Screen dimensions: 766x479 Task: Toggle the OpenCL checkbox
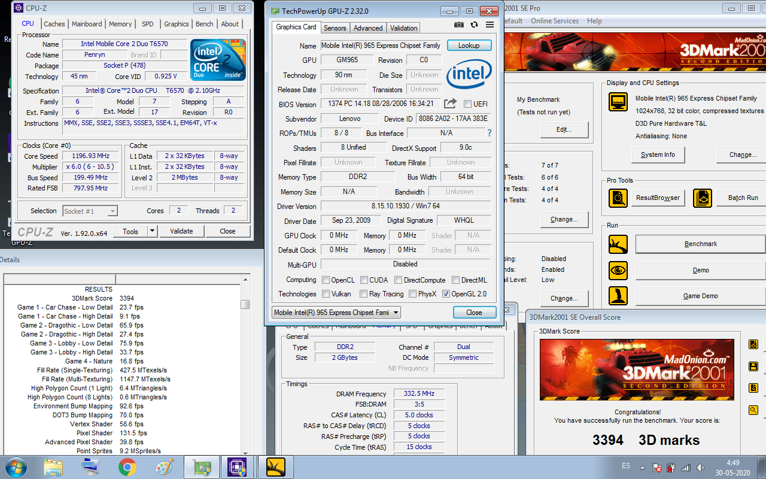click(326, 280)
